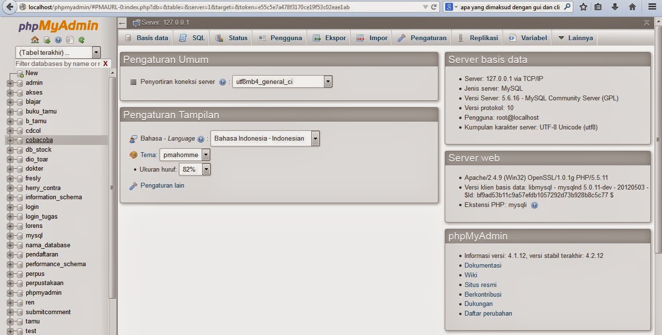Screen dimensions: 662x335
Task: Open the Basis data tab
Action: click(x=147, y=38)
